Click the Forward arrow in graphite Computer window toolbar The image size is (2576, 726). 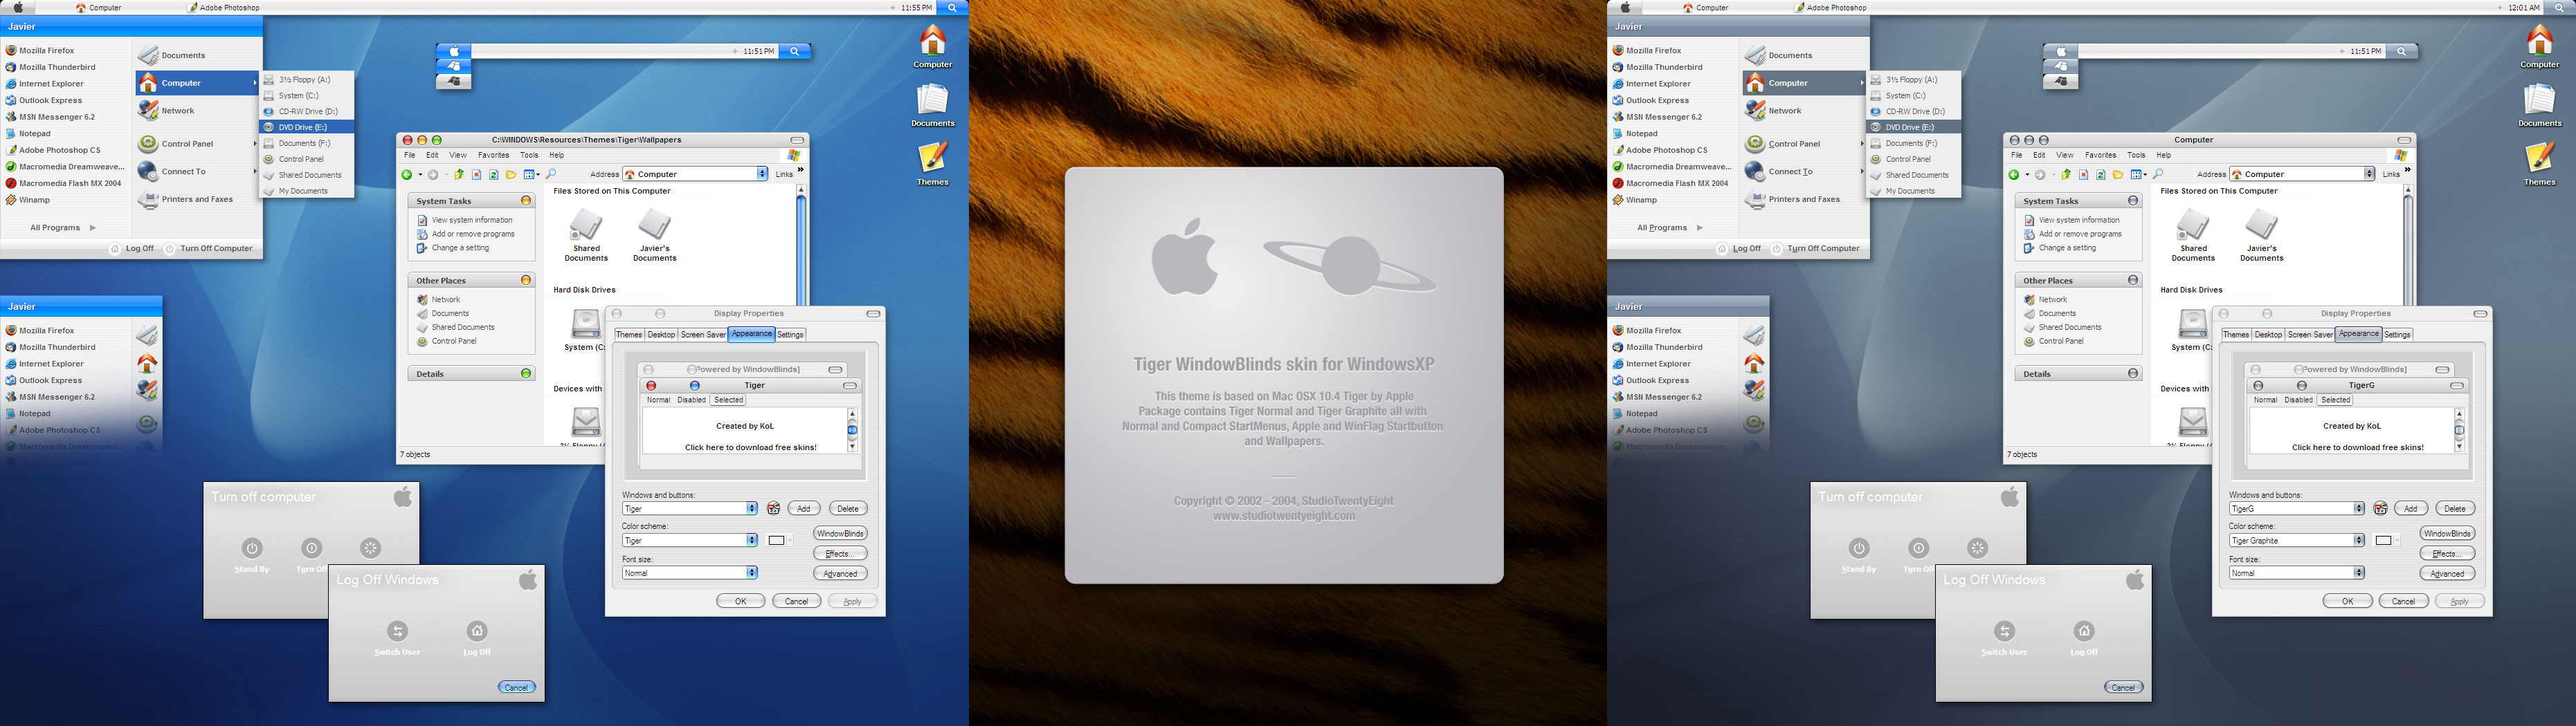tap(2040, 175)
